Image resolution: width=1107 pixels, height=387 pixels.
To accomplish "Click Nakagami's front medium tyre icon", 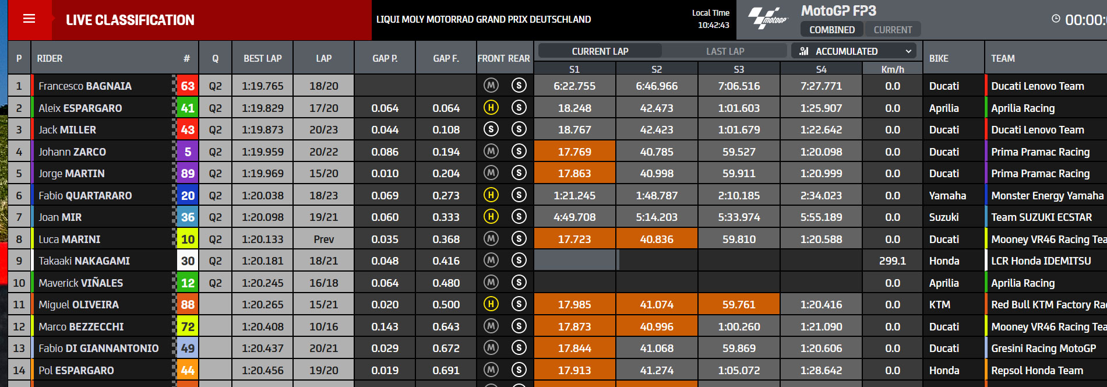I will 491,261.
